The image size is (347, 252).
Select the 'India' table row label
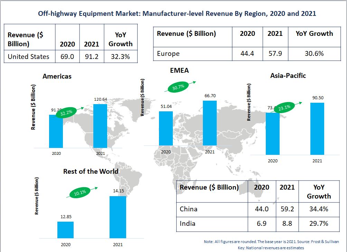pyautogui.click(x=187, y=223)
